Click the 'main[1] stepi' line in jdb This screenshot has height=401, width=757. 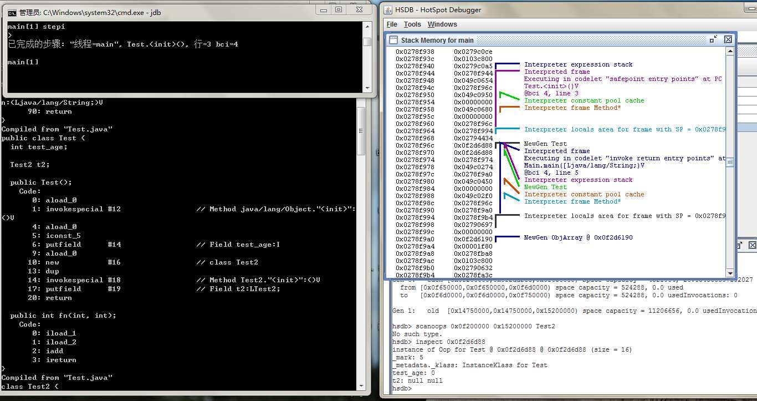coord(36,26)
